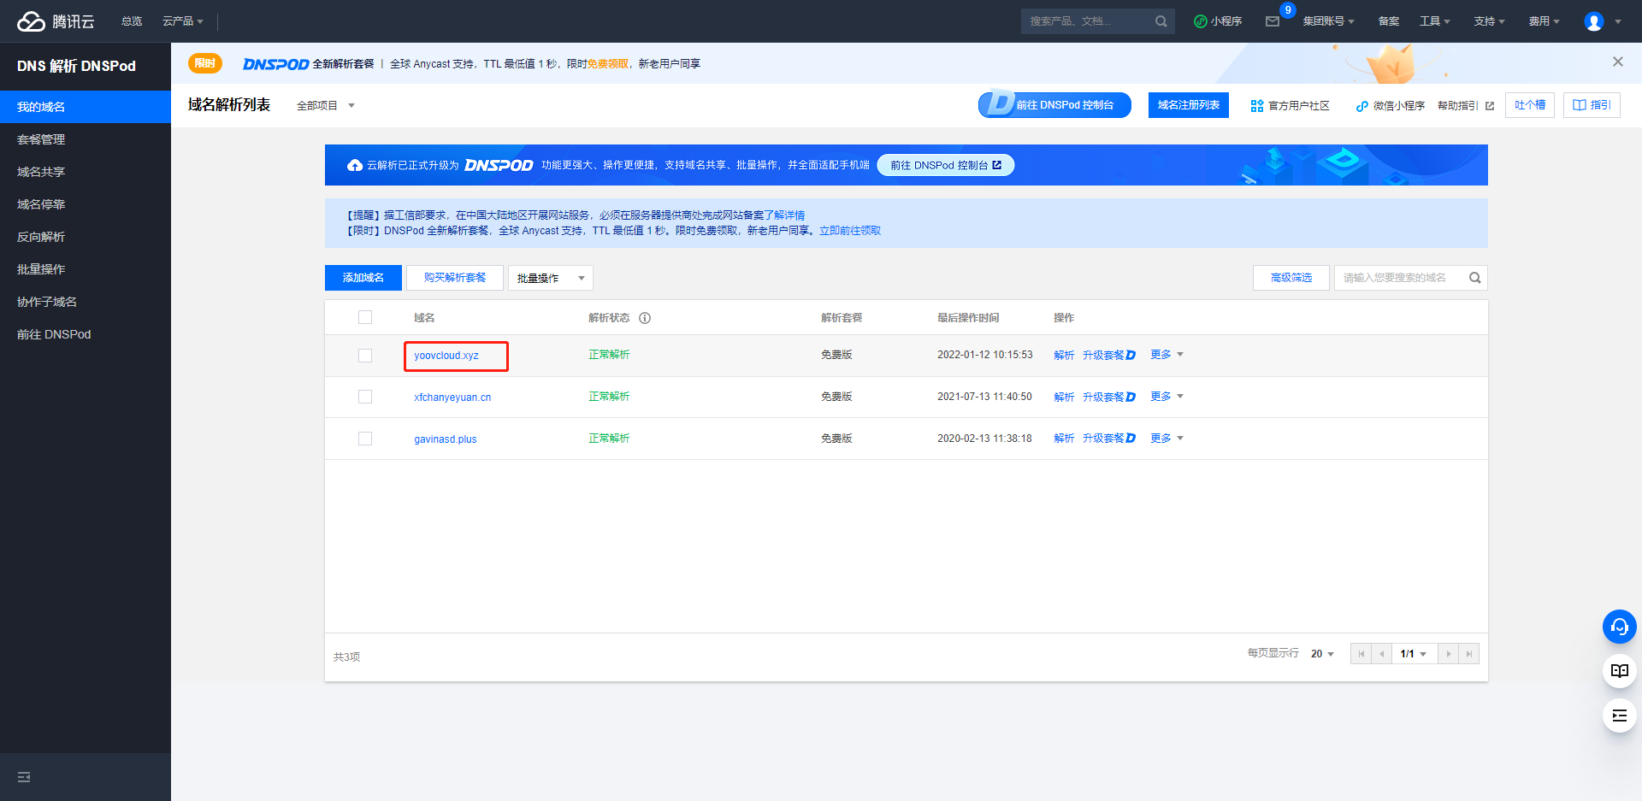This screenshot has height=801, width=1642.
Task: Click DNSPod logo in top promo banner
Action: click(x=275, y=64)
